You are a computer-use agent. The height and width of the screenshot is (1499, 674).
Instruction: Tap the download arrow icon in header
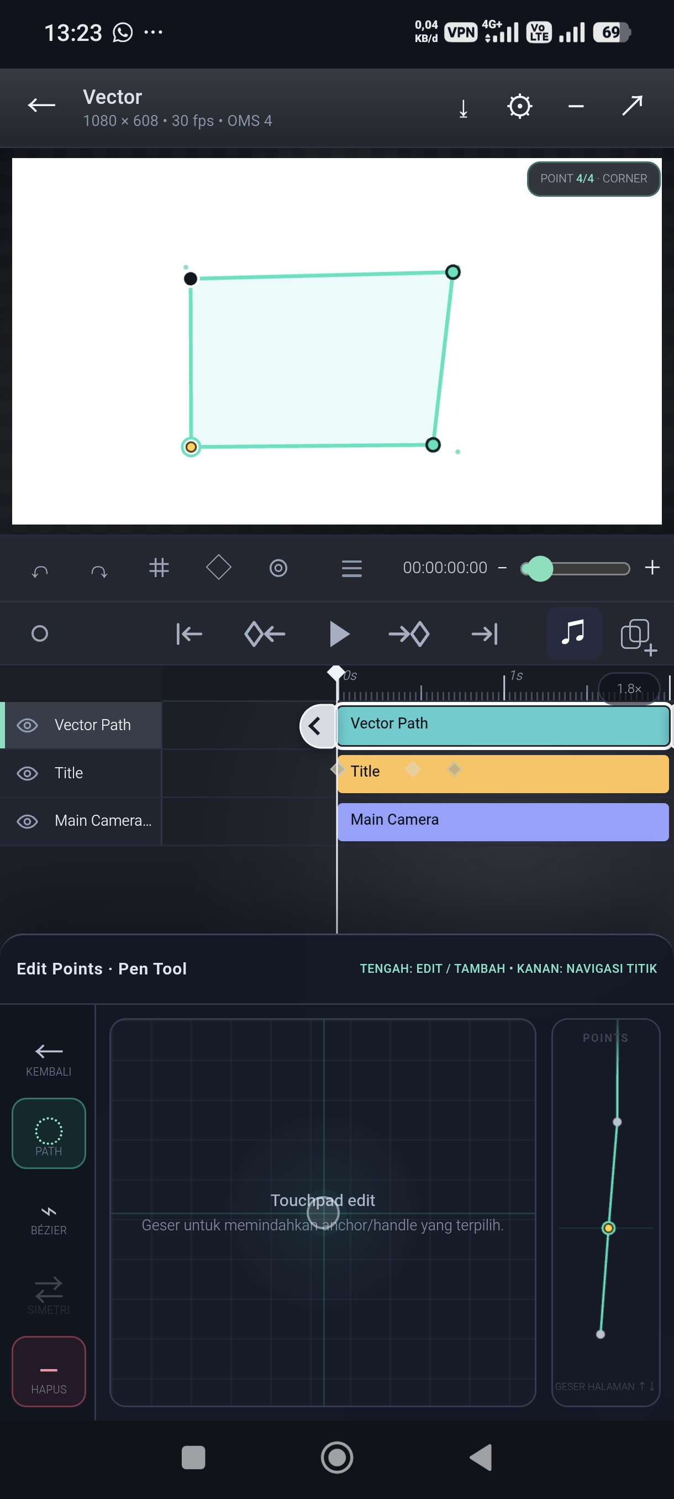point(464,108)
